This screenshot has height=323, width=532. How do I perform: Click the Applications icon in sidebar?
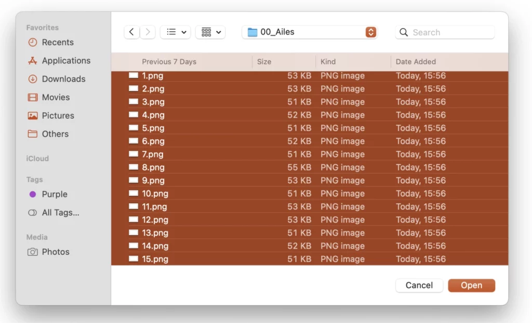click(x=33, y=60)
